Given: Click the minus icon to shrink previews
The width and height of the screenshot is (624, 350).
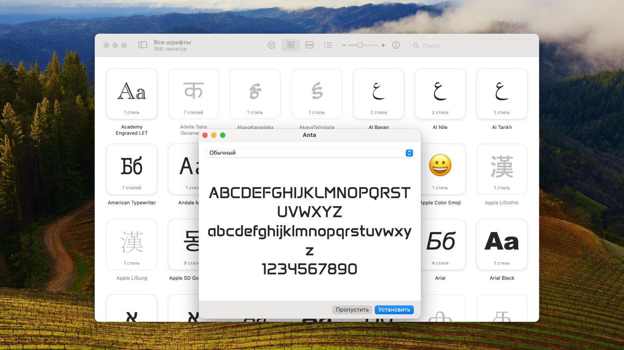Looking at the screenshot, I should (x=344, y=45).
